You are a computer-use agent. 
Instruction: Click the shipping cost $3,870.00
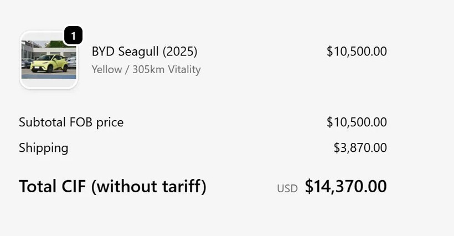360,148
